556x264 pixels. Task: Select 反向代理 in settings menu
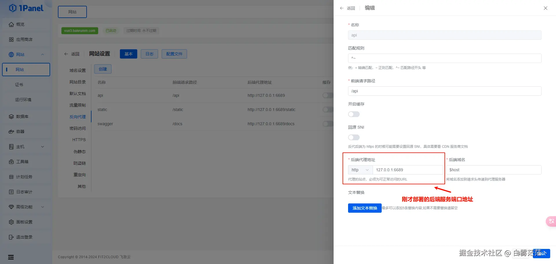pos(78,117)
